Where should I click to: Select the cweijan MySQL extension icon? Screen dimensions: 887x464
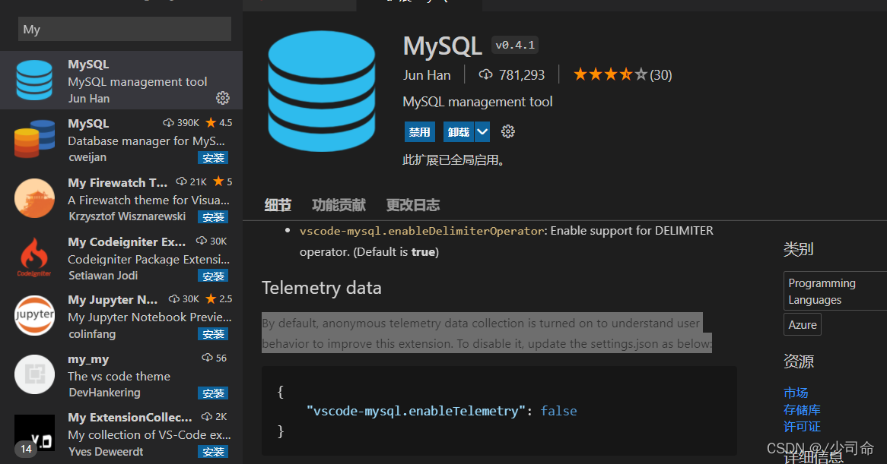pyautogui.click(x=35, y=139)
